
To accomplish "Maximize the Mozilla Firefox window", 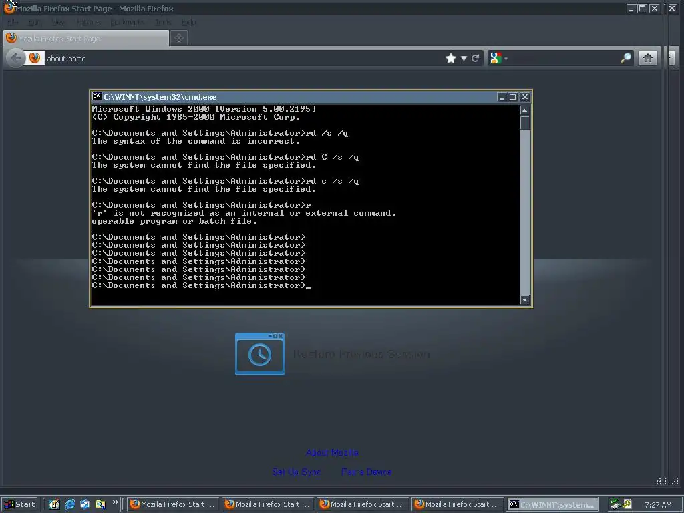I will point(642,8).
